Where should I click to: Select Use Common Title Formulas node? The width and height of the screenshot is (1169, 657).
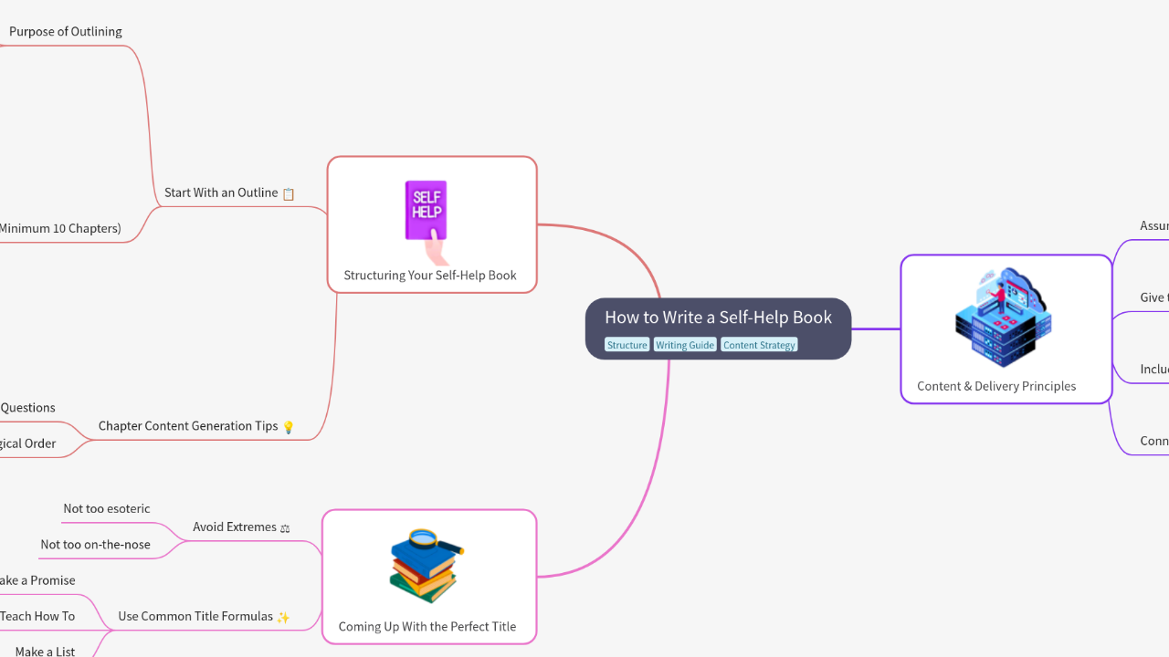[195, 616]
